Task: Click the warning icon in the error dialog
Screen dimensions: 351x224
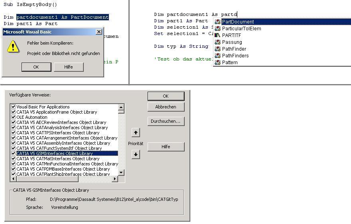Action: (13, 46)
